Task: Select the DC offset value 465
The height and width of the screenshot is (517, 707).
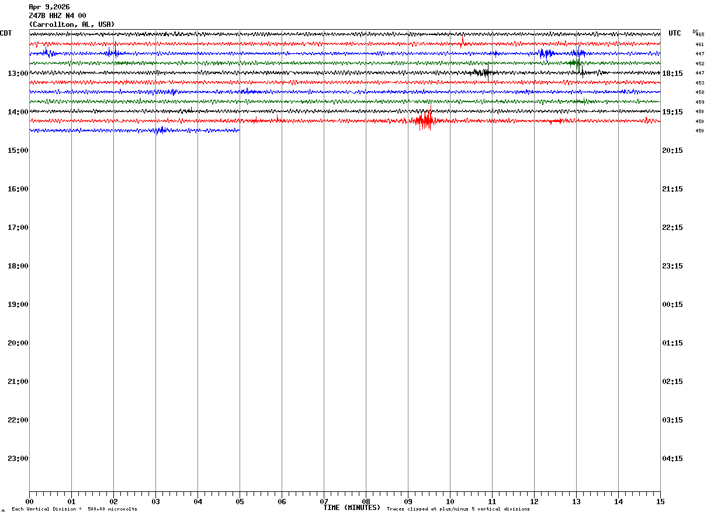Action: 700,34
